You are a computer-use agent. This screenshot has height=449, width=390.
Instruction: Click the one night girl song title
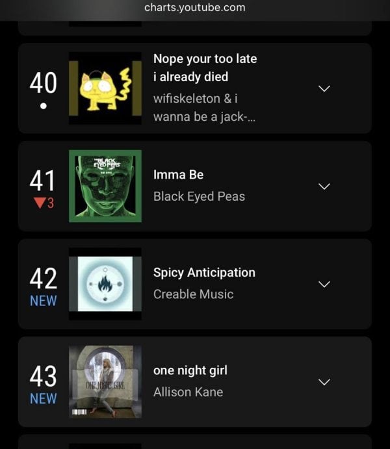190,370
